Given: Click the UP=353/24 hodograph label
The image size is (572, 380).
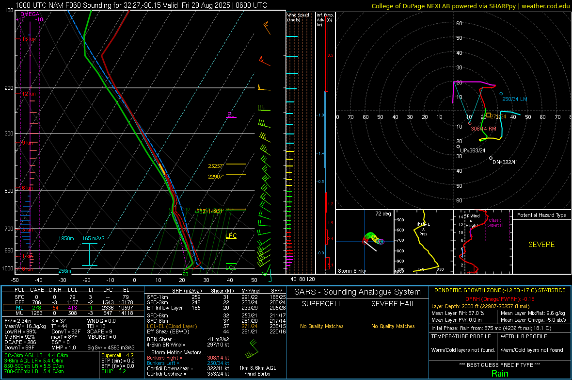Looking at the screenshot, I should [x=473, y=150].
